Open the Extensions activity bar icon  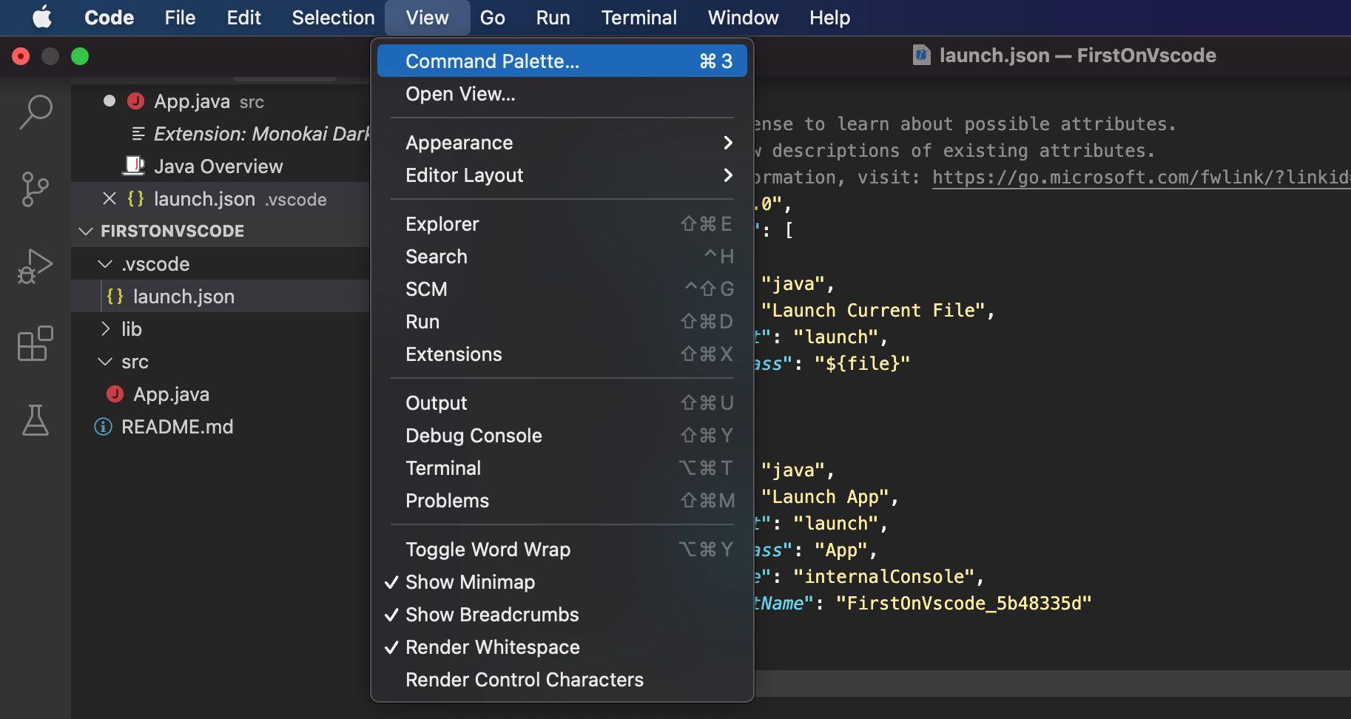[36, 344]
